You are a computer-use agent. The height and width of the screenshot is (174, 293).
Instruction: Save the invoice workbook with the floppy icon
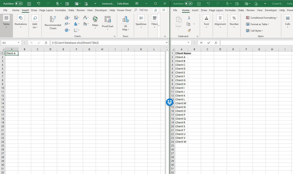tap(29, 4)
